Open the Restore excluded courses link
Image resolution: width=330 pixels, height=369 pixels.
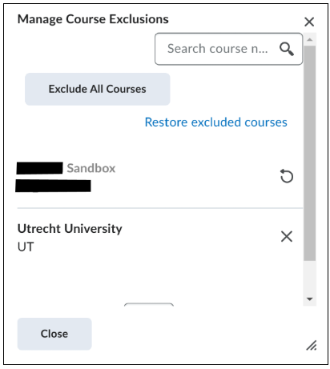click(216, 122)
